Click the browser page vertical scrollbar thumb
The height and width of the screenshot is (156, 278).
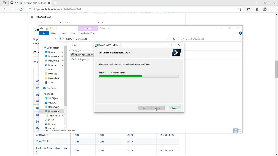[x=276, y=69]
